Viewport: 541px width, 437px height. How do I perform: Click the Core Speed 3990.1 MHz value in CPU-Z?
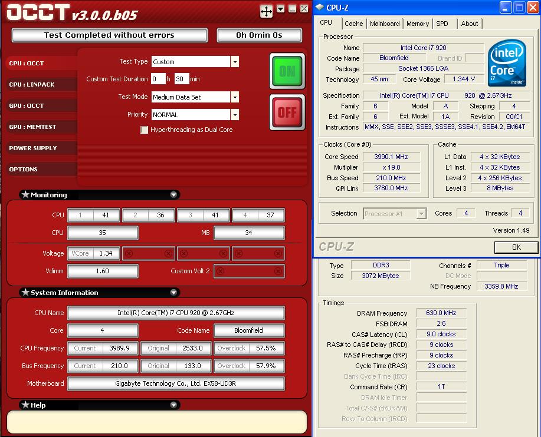click(391, 157)
